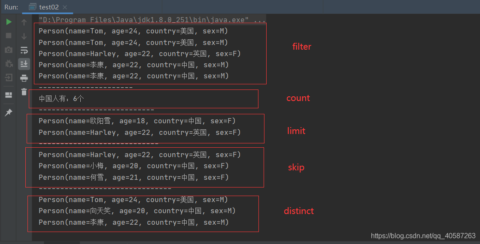The image size is (480, 244).
Task: Click the 'Run:' tool window label
Action: pyautogui.click(x=11, y=7)
